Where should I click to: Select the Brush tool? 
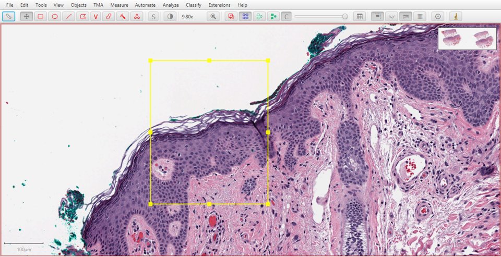(109, 16)
